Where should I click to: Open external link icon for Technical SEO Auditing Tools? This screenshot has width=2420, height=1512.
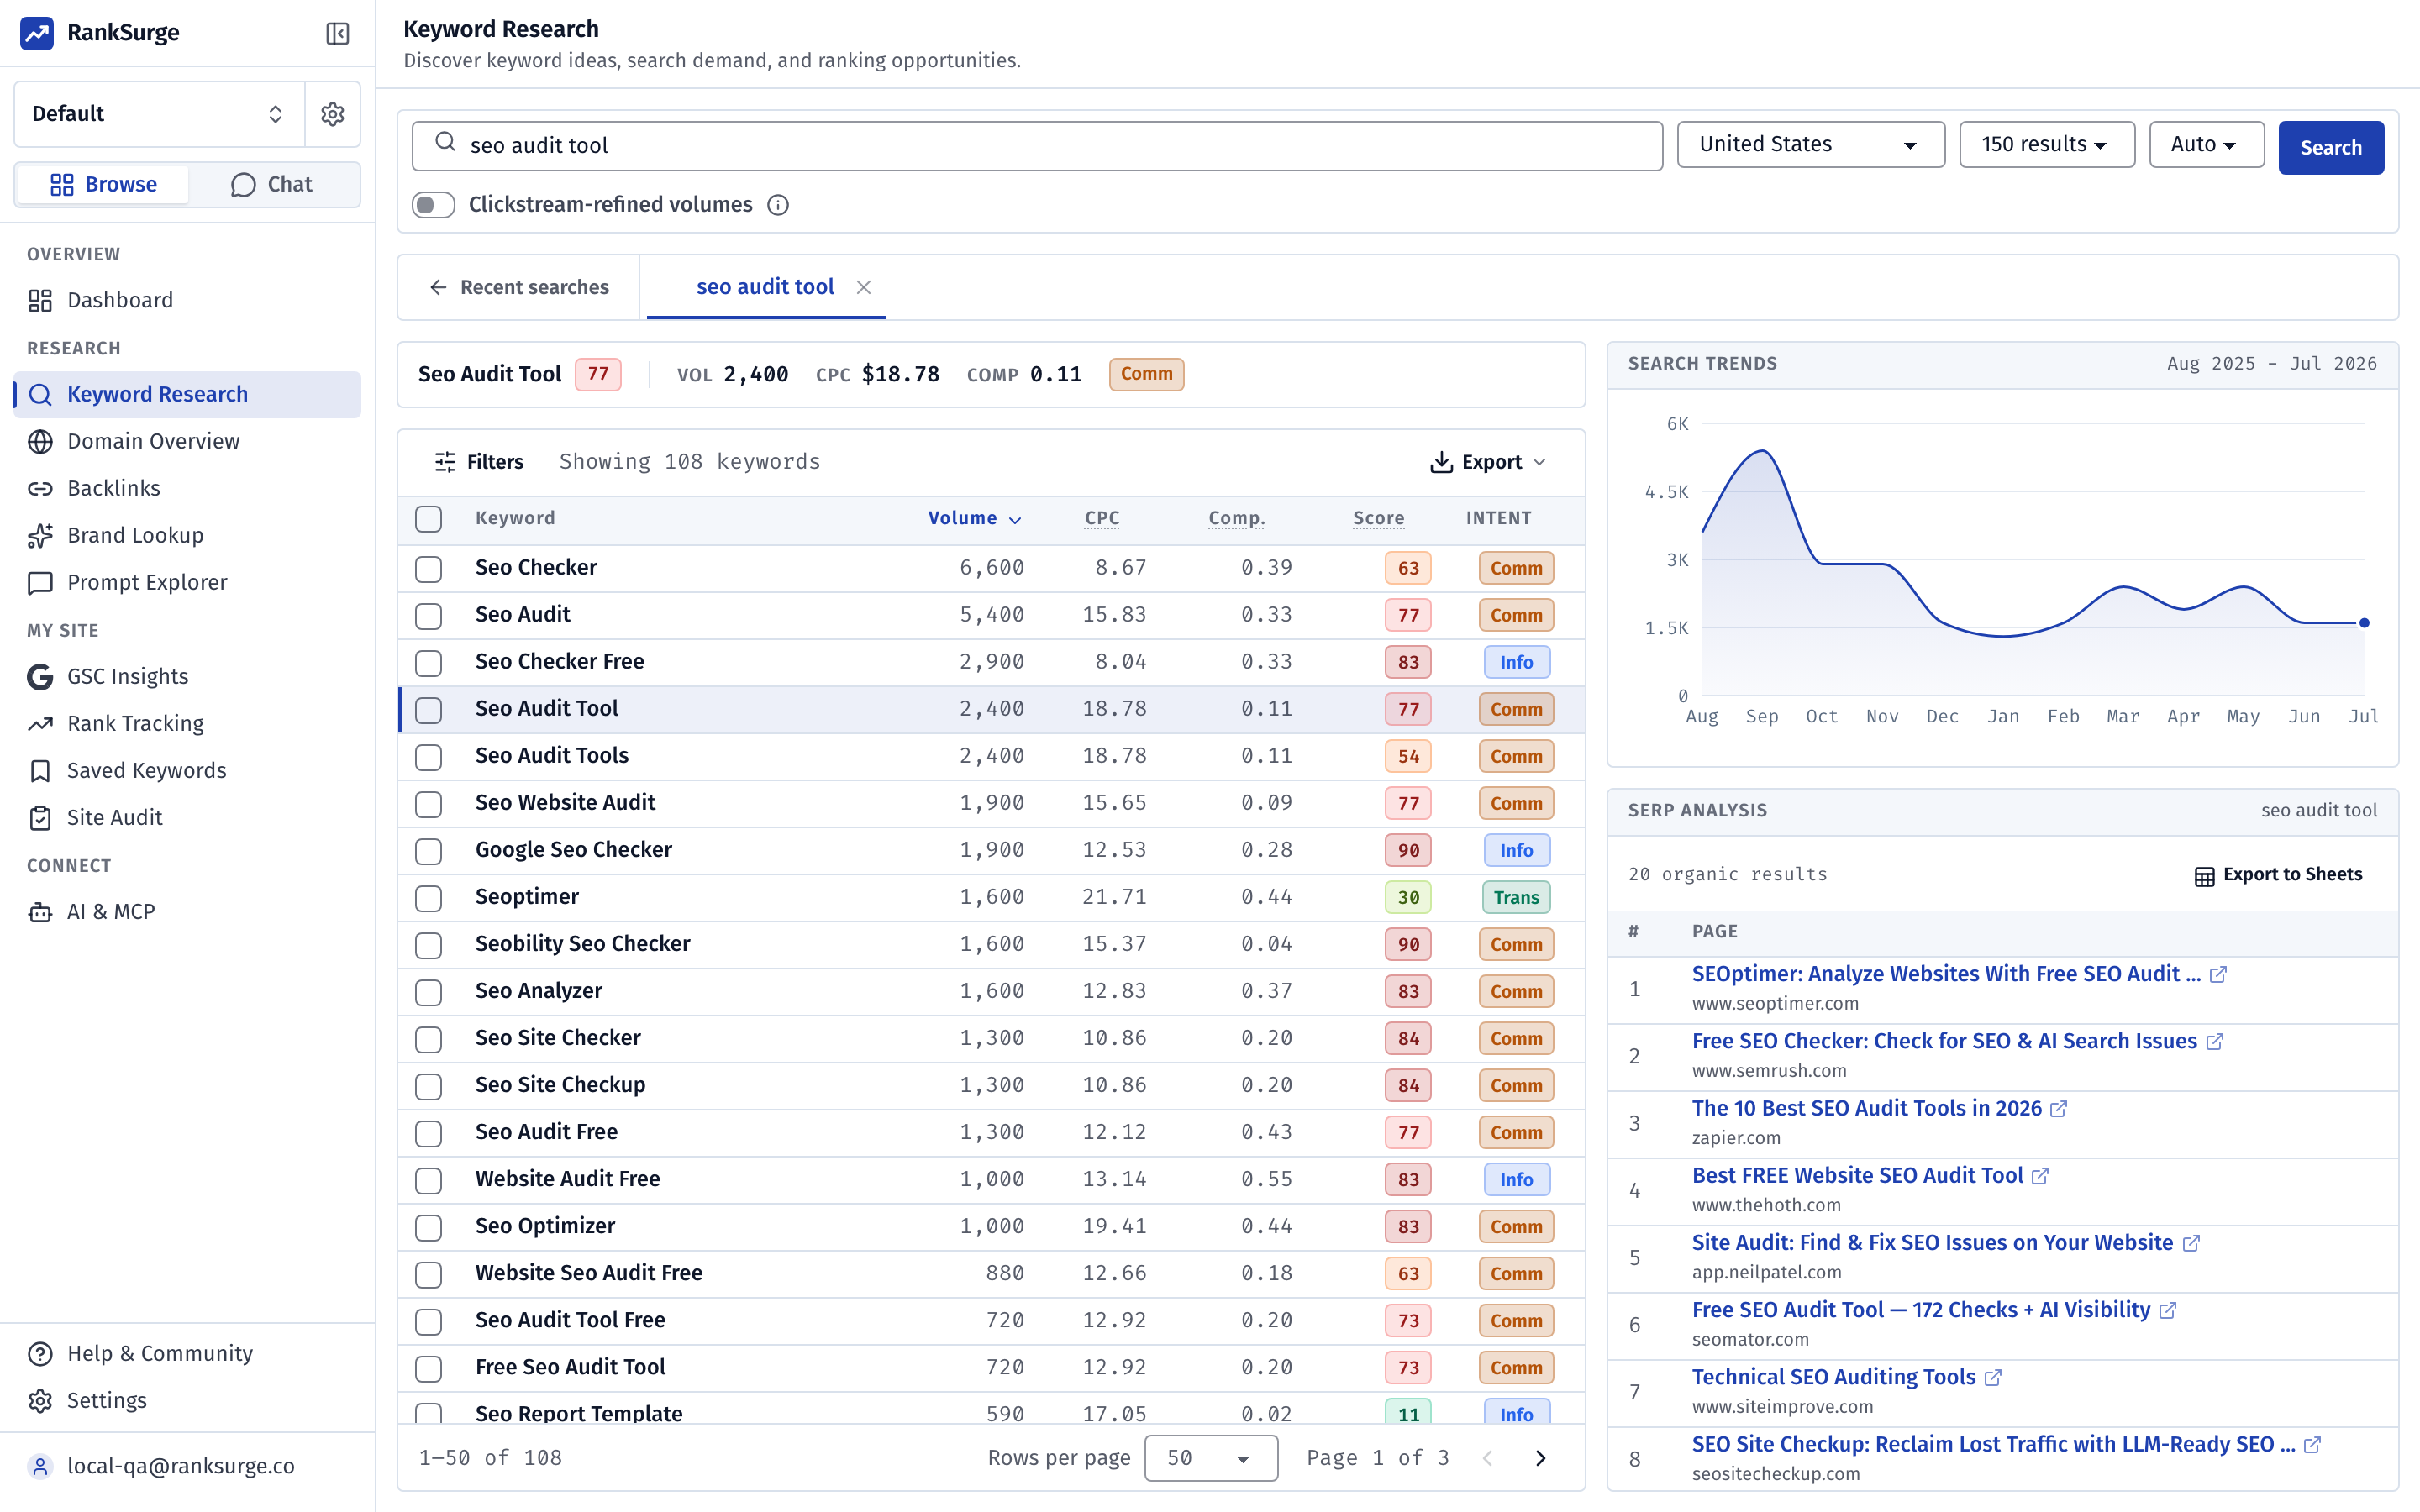pos(1993,1378)
